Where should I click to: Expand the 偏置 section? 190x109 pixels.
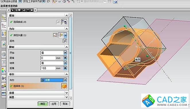(x=67, y=97)
